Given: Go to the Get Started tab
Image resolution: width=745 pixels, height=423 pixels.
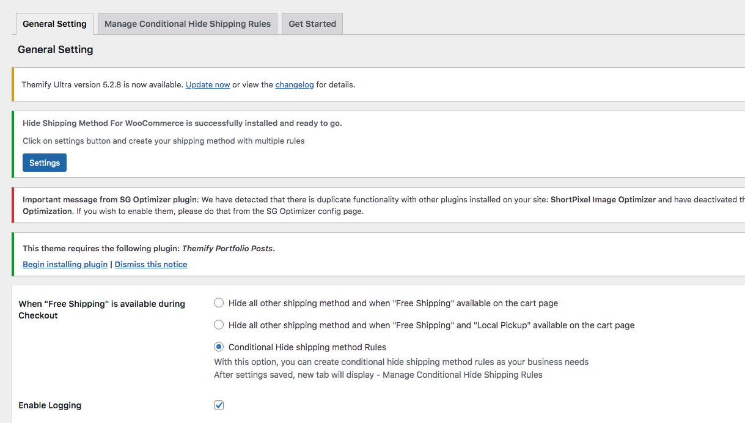Looking at the screenshot, I should [312, 24].
